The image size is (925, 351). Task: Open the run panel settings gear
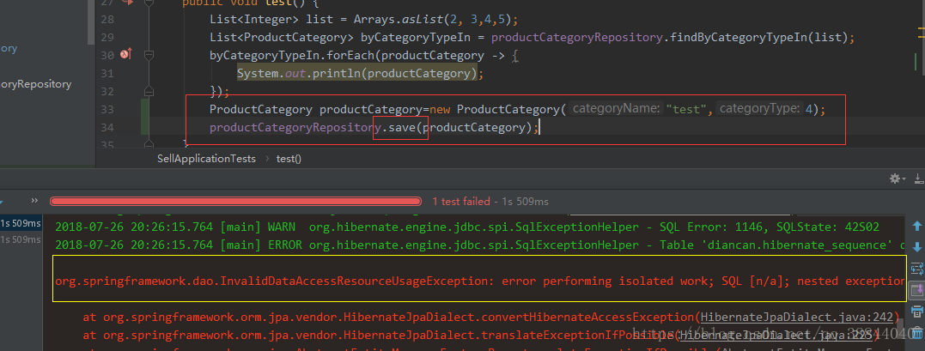tap(896, 179)
